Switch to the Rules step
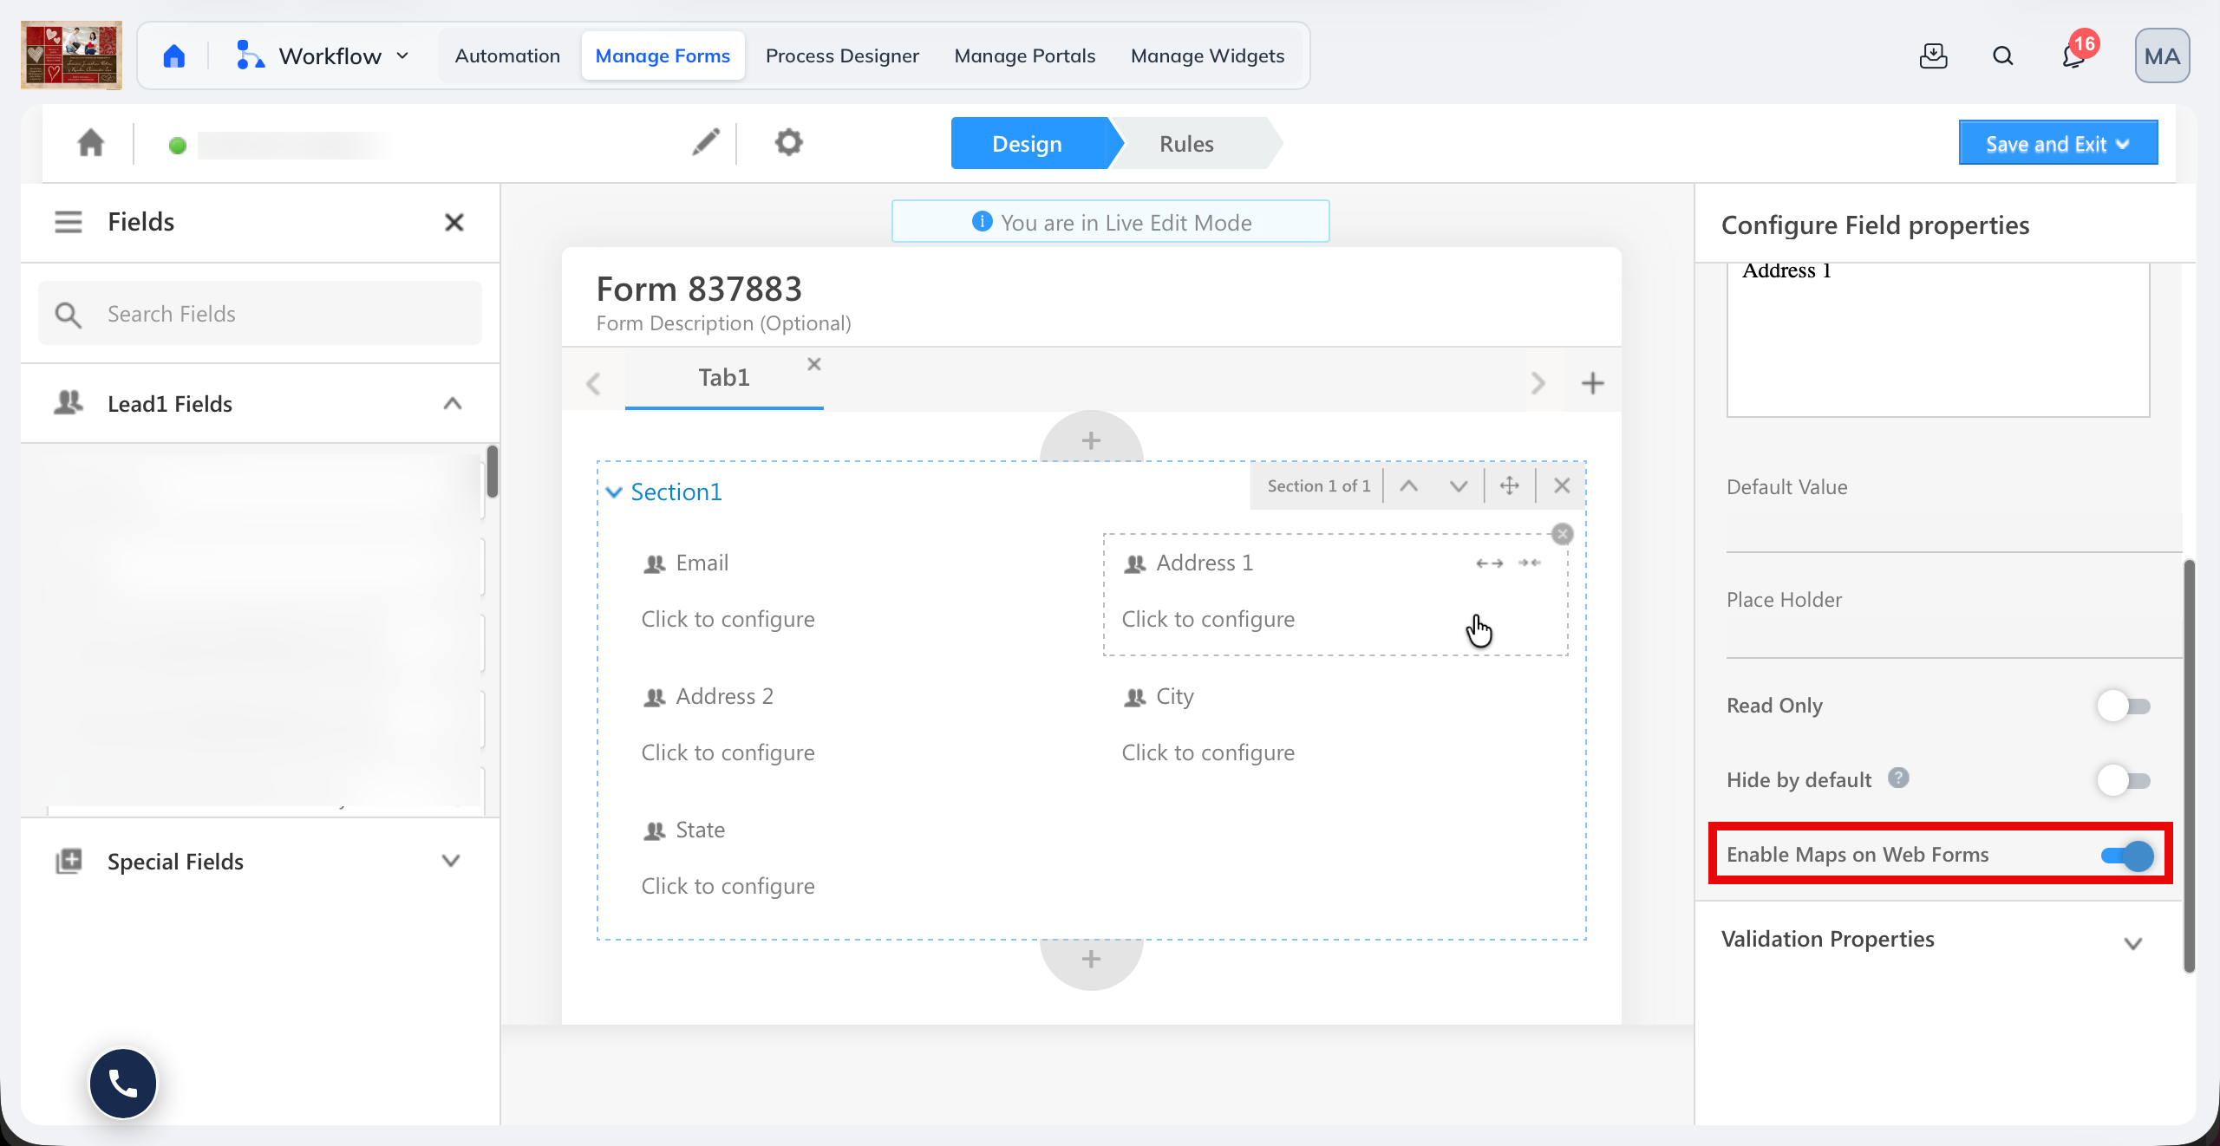2220x1146 pixels. 1186,144
